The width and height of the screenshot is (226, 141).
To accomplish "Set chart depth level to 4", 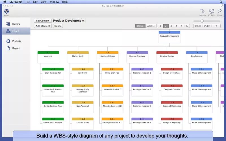I will click(x=176, y=26).
